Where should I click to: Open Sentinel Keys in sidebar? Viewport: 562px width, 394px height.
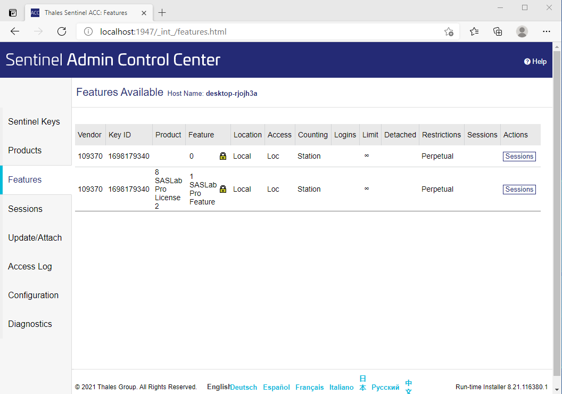[x=34, y=121]
